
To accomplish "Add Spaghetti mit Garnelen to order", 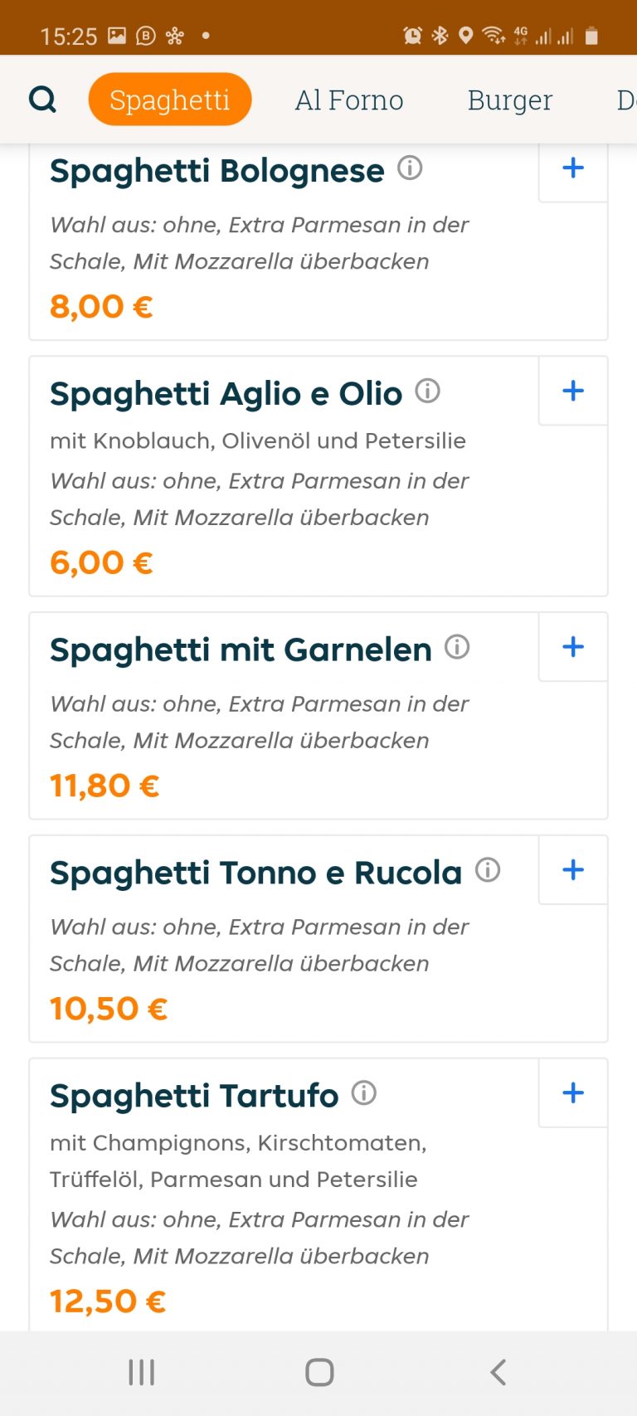I will pos(573,647).
